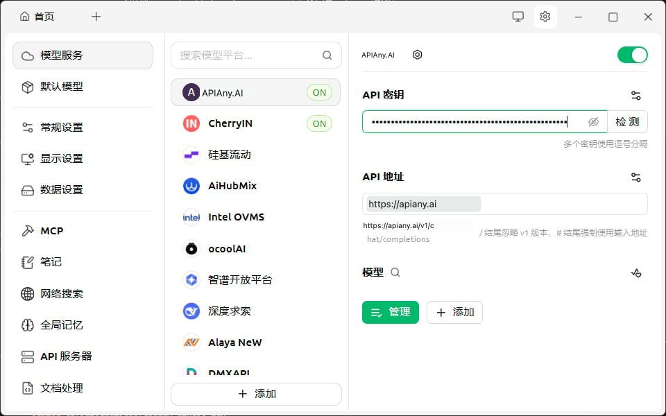Focus the 搜索模型平台 search field
666x416 pixels.
[x=256, y=55]
